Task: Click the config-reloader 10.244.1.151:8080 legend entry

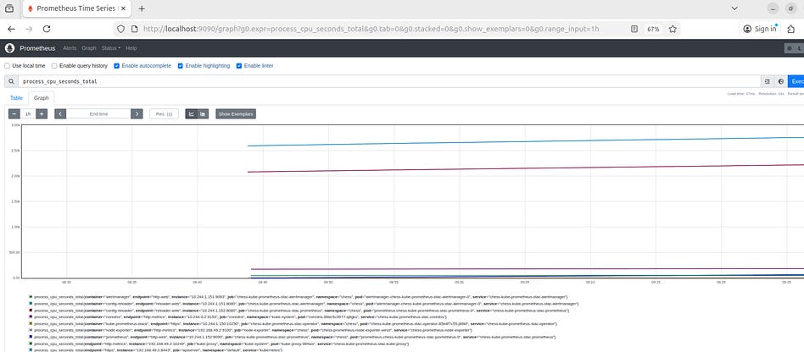Action: [304, 304]
